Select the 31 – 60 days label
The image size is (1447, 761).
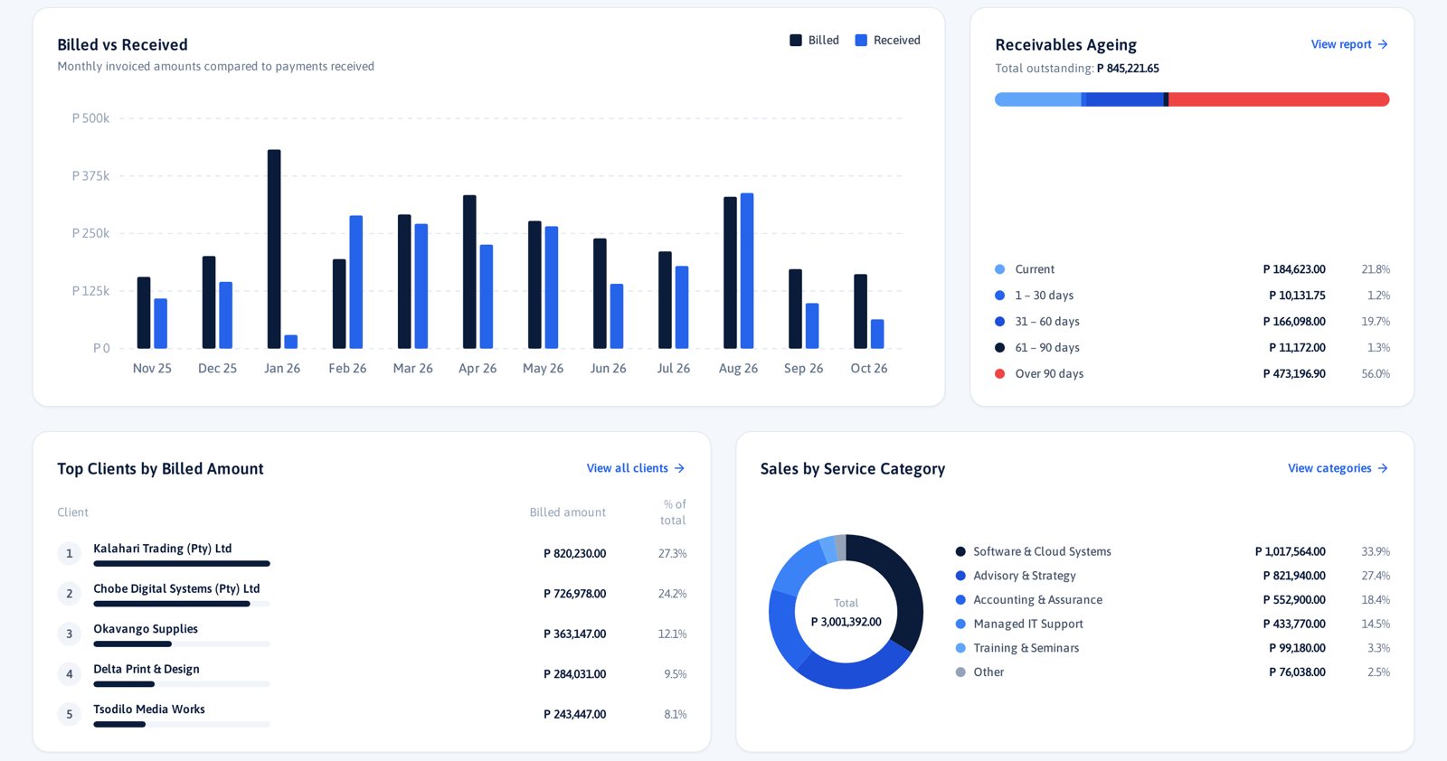pyautogui.click(x=1047, y=322)
